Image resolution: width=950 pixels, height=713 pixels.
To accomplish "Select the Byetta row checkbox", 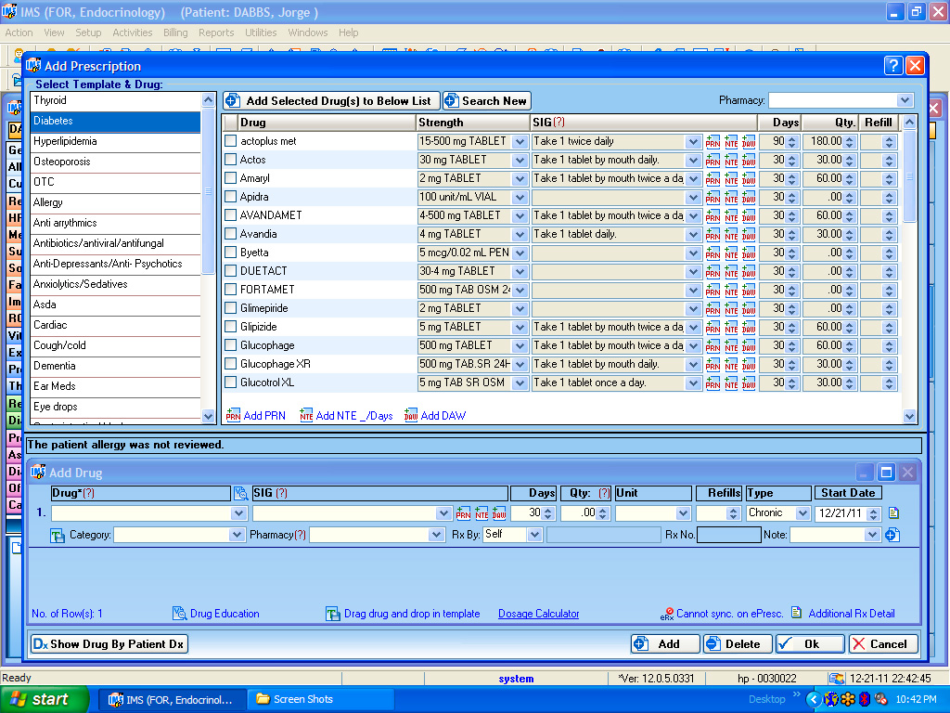I will coord(231,253).
